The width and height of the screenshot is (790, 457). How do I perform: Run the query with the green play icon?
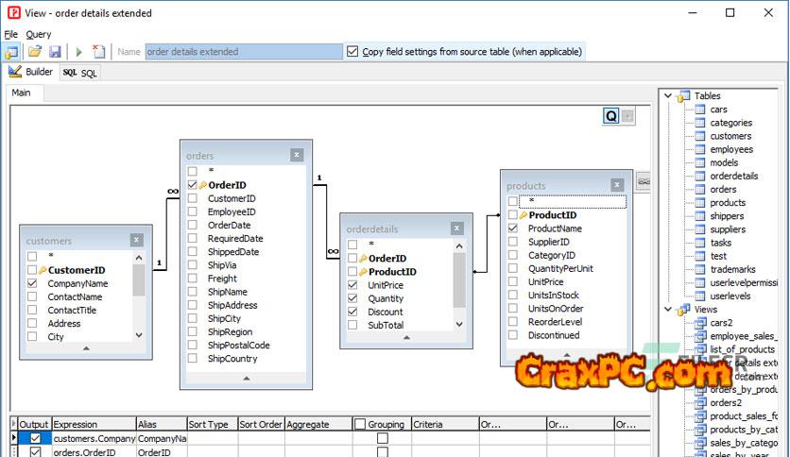(x=79, y=52)
